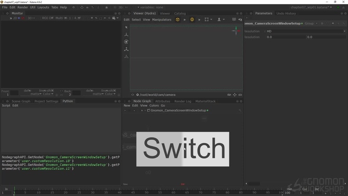Activate the translate manipulator tool
The width and height of the screenshot is (348, 196).
click(x=126, y=35)
